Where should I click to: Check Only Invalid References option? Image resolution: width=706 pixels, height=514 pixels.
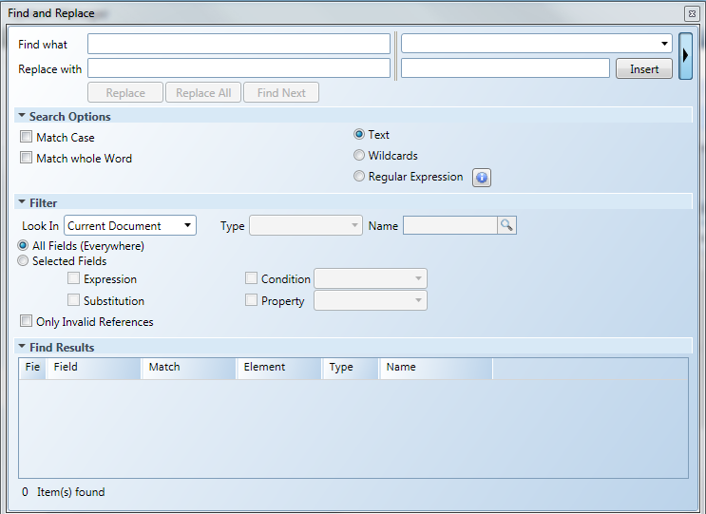pos(27,321)
